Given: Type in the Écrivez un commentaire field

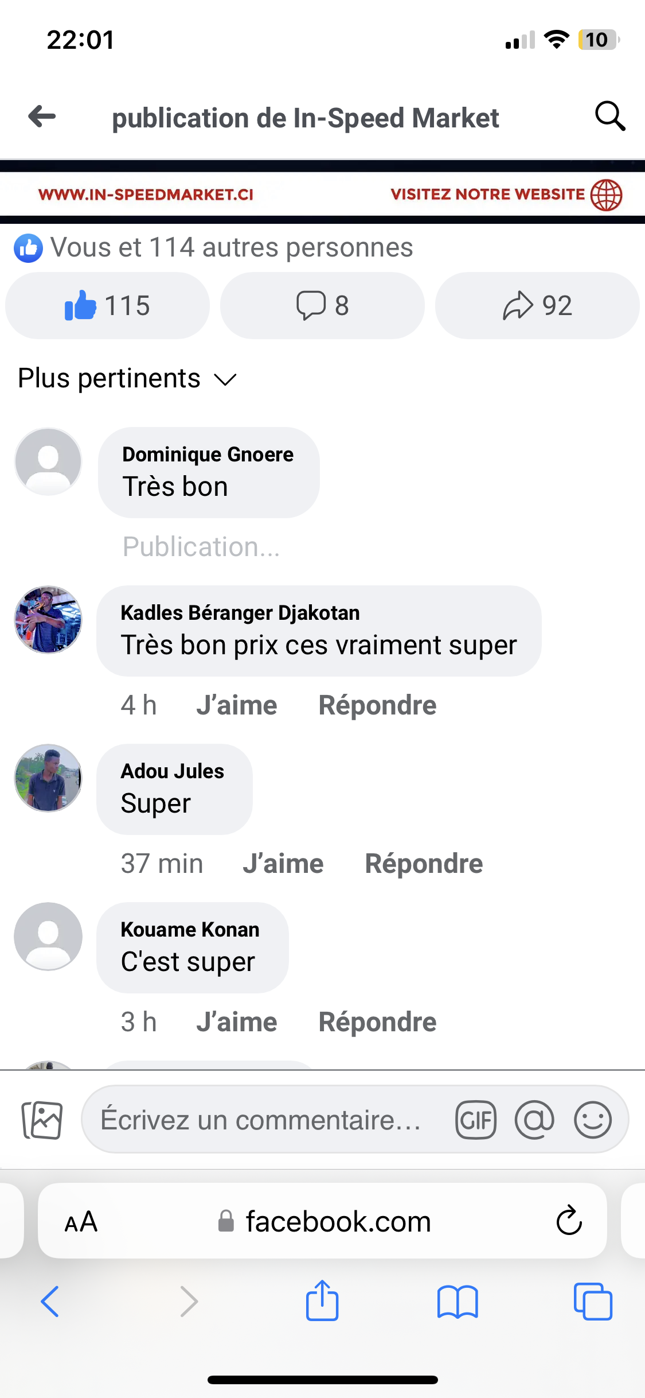Looking at the screenshot, I should (x=261, y=1120).
